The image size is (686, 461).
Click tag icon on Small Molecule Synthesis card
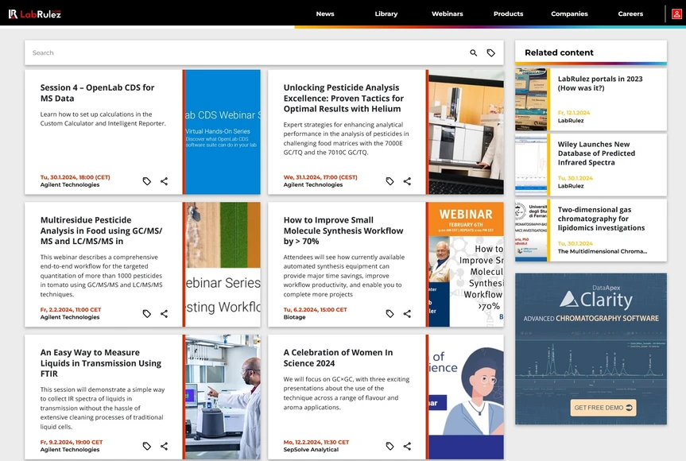[x=390, y=314]
